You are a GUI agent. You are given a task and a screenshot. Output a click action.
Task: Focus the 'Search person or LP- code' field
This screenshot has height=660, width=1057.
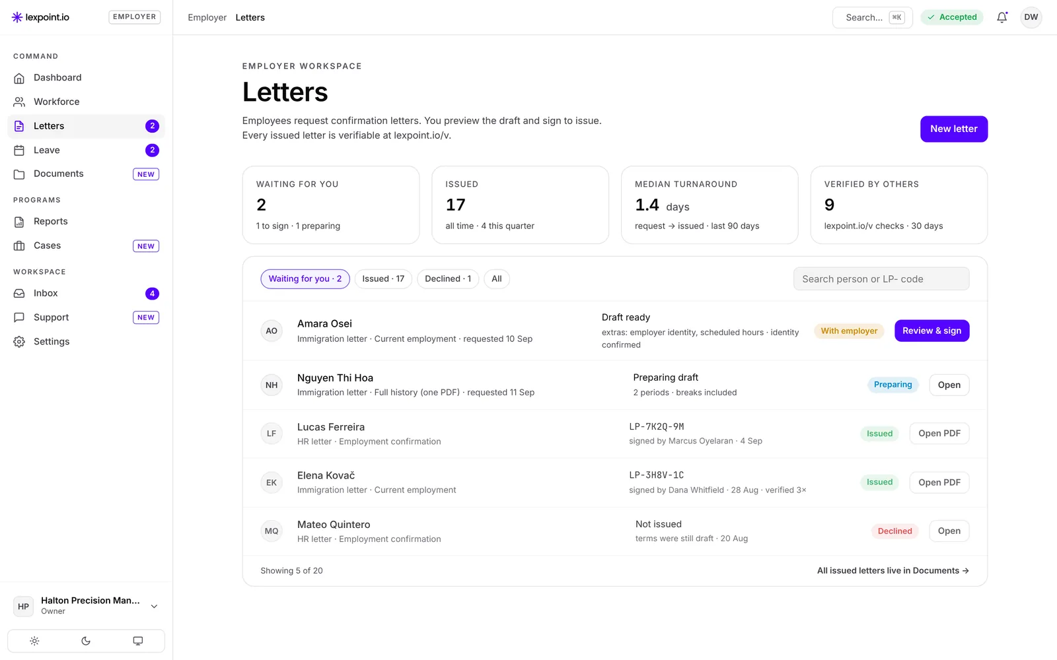(x=881, y=279)
